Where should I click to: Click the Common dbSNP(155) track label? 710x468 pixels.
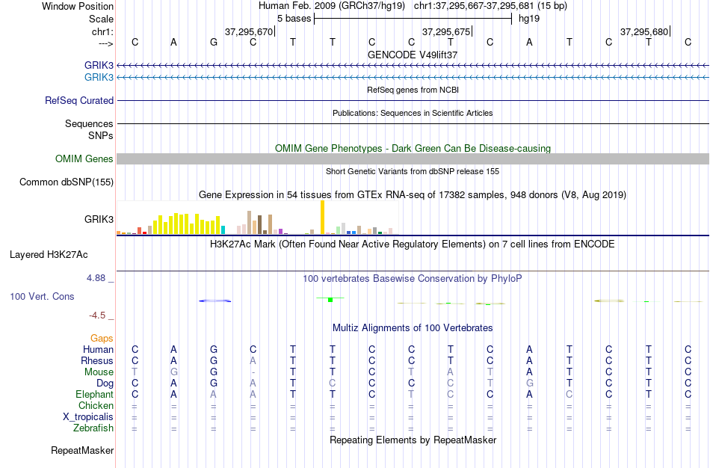click(66, 182)
